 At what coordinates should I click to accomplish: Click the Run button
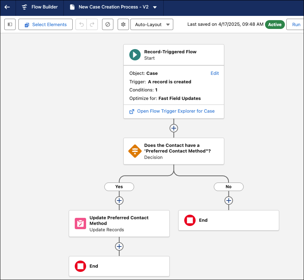296,25
